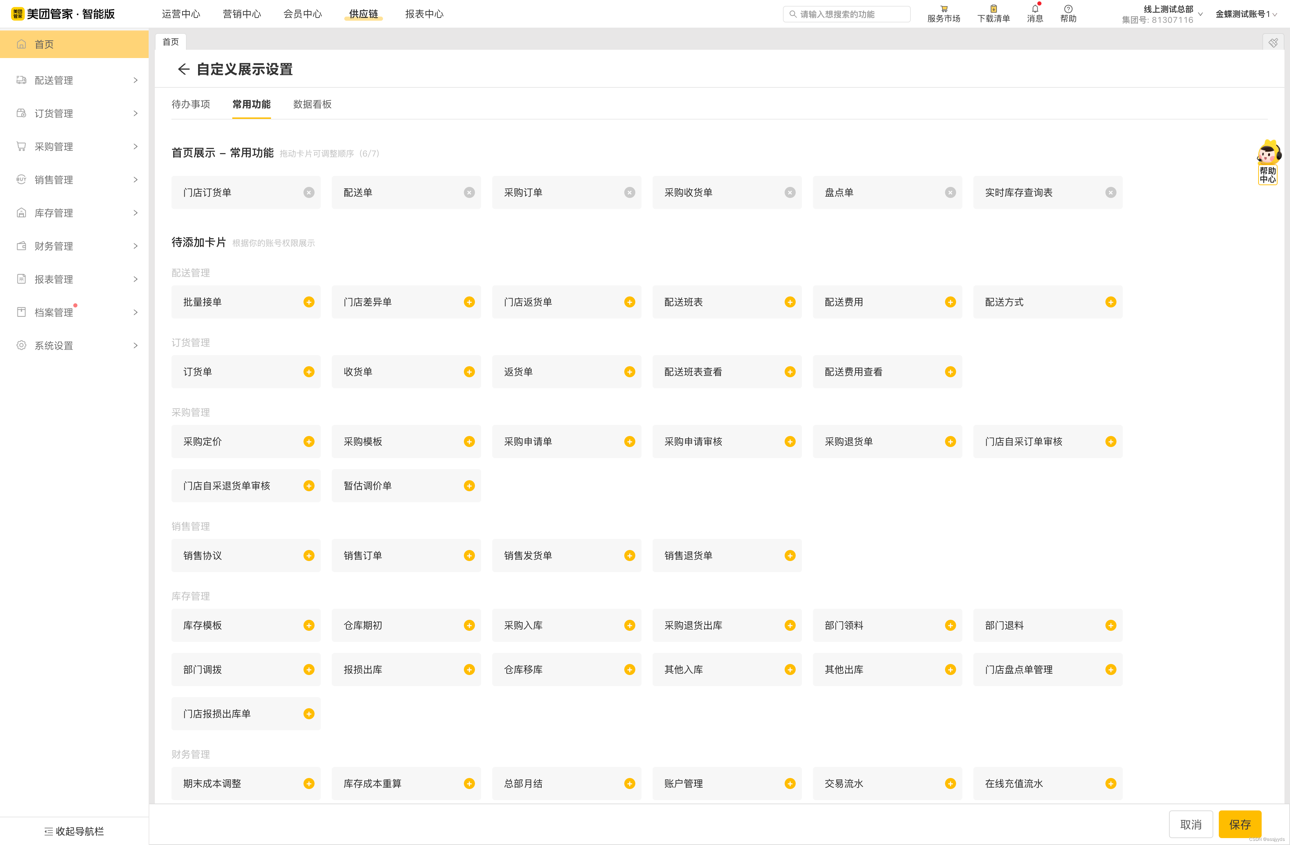Viewport: 1290px width, 845px height.
Task: Click the 下载清单 icon
Action: pyautogui.click(x=993, y=9)
